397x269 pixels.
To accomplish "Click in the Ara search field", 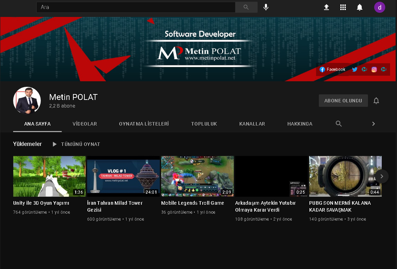I will 136,7.
